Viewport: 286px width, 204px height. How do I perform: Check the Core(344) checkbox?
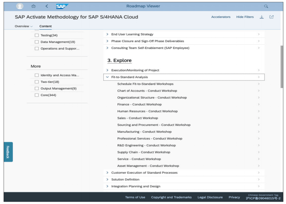(37, 95)
